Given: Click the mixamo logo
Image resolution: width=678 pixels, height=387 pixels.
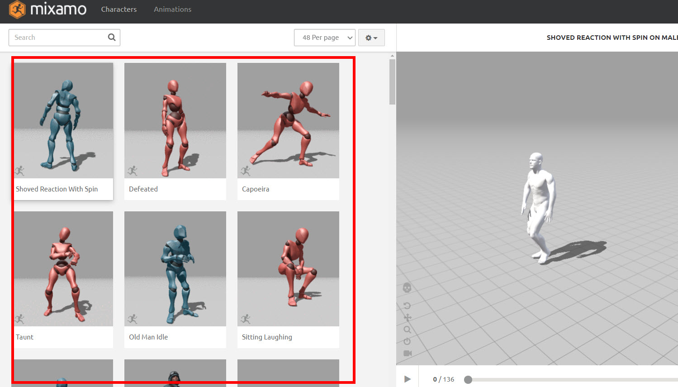Looking at the screenshot, I should tap(47, 10).
